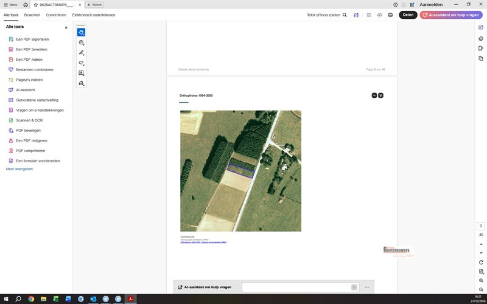Click the AI assistant prompt input field

tap(296, 287)
